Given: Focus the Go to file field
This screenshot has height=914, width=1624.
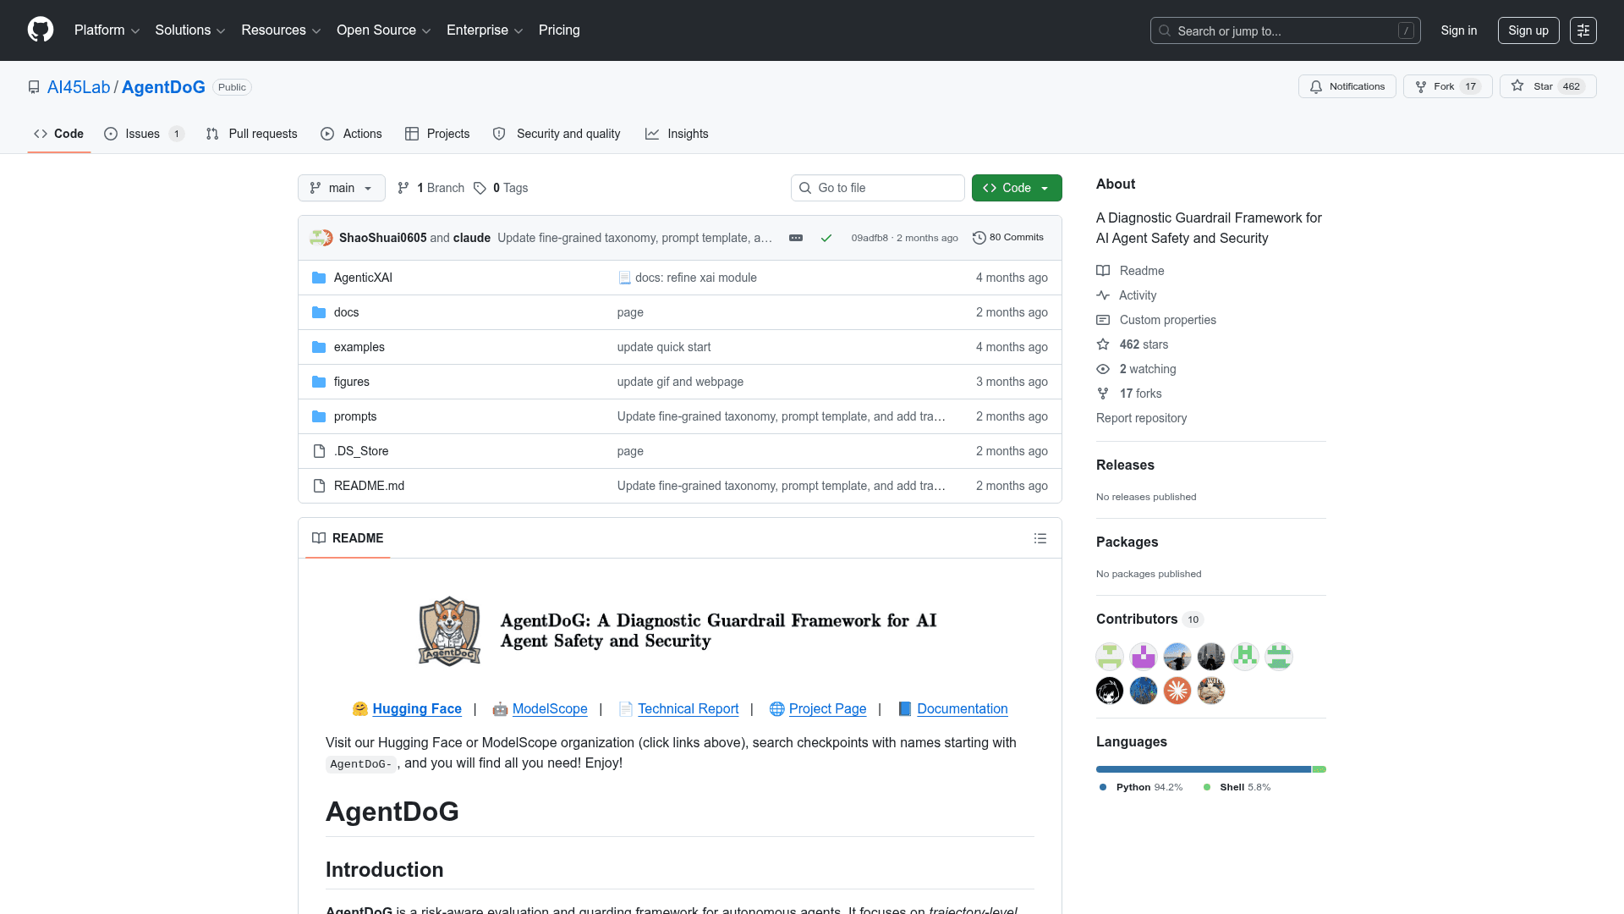Looking at the screenshot, I should 878,188.
